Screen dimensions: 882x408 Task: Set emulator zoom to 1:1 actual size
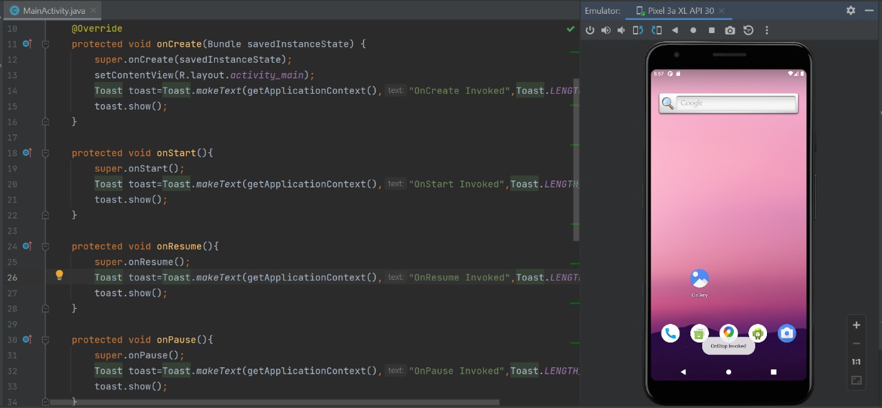click(857, 362)
